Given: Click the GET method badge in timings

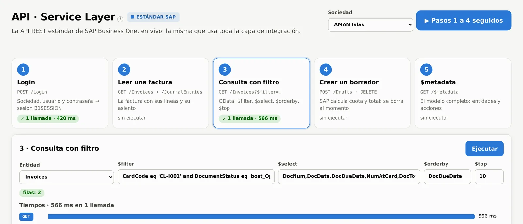Looking at the screenshot, I should 26,216.
